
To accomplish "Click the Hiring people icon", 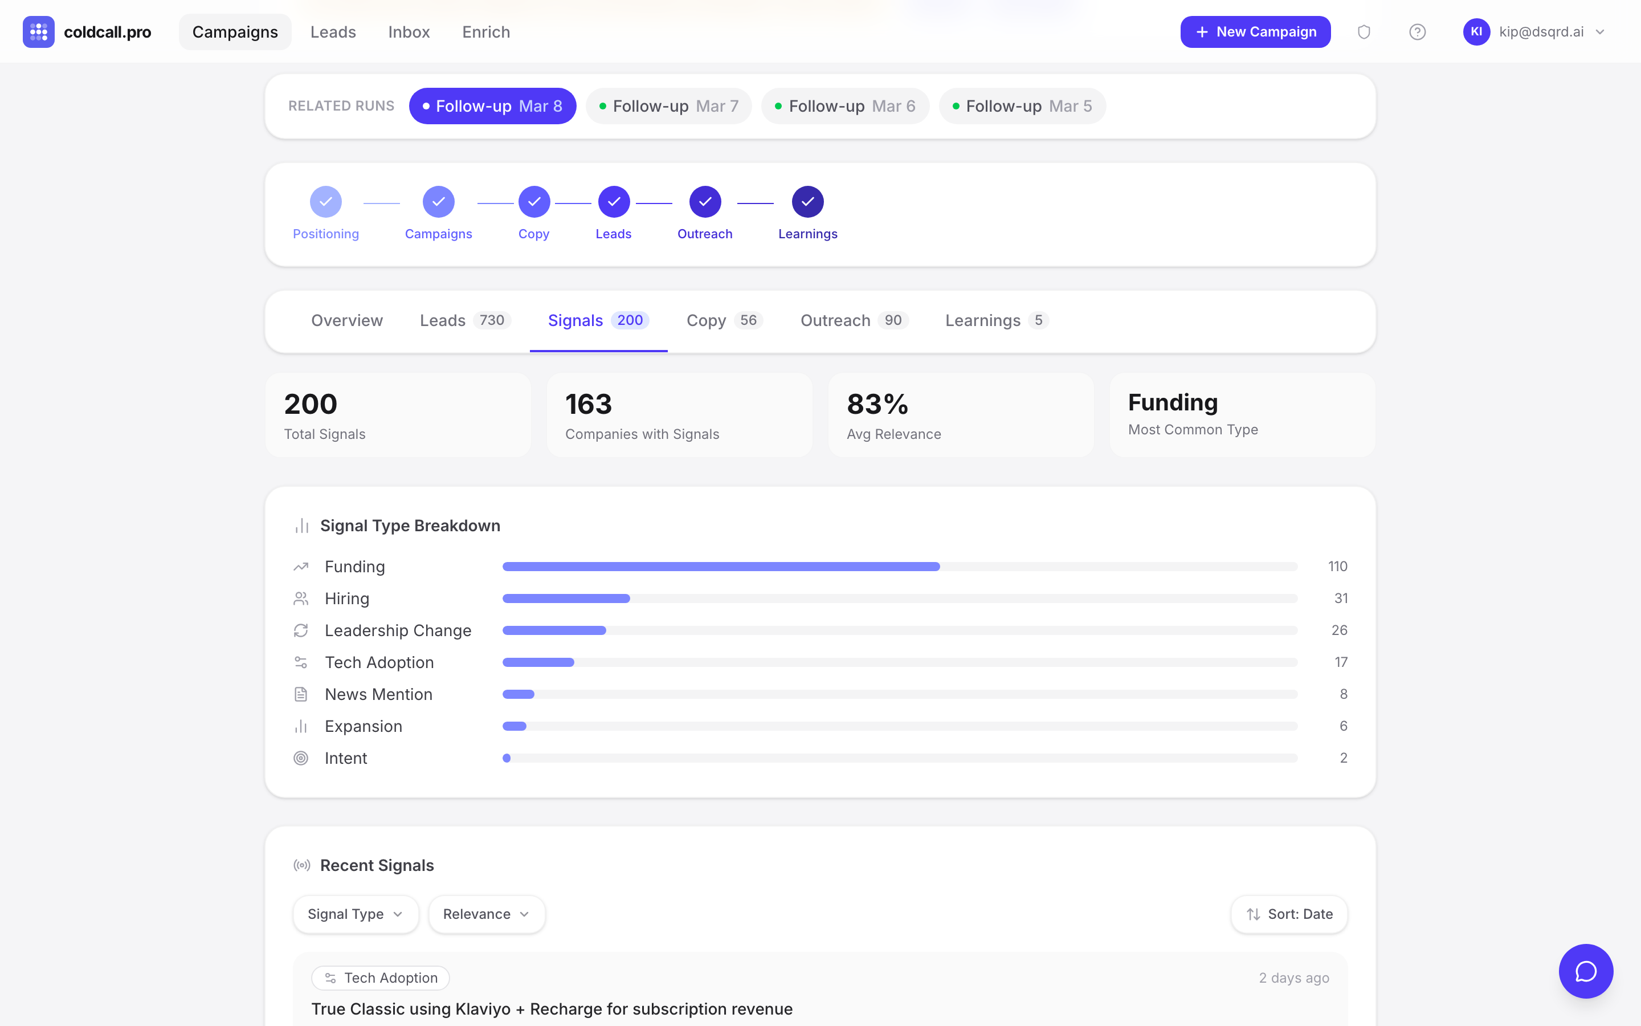I will click(x=301, y=598).
